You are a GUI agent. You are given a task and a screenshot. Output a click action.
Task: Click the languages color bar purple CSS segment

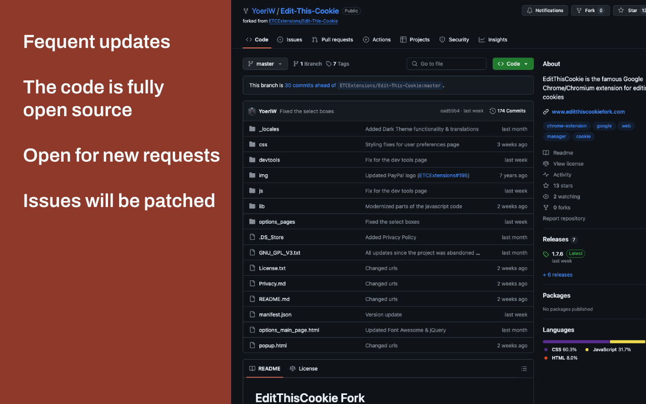click(x=576, y=342)
